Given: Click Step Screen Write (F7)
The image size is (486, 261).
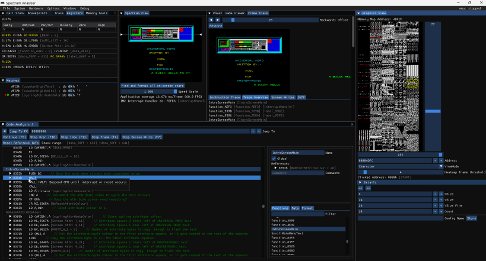Looking at the screenshot, I should 142,137.
